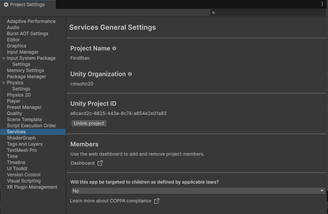The width and height of the screenshot is (328, 214).
Task: Collapse the Physics section arrow
Action: 3,83
